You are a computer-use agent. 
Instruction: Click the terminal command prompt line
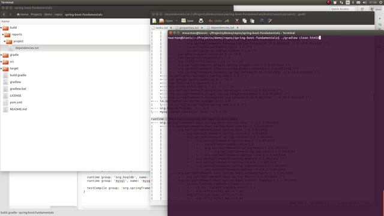coord(244,38)
